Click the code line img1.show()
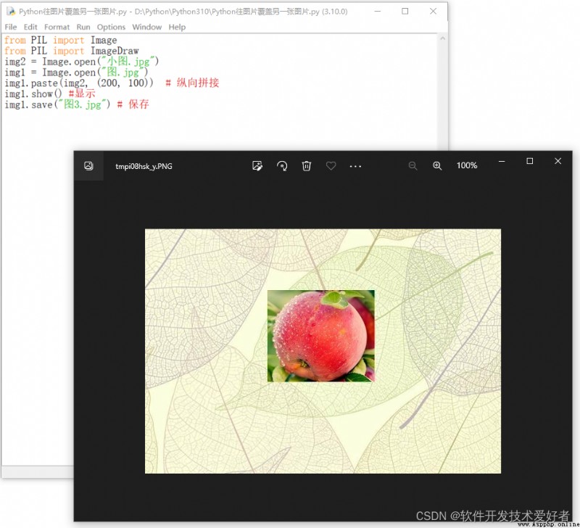 [50, 94]
